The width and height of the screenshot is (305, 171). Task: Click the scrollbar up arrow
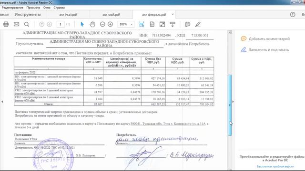click(x=230, y=32)
